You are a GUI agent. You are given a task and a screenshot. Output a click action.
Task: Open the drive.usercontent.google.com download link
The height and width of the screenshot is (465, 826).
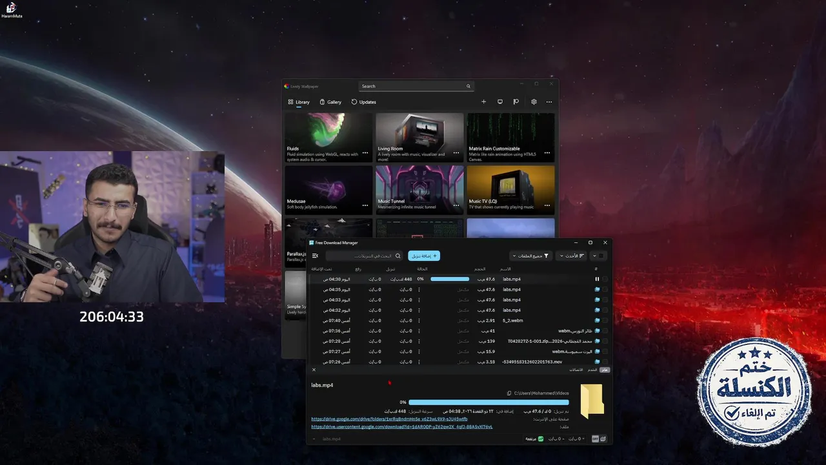tap(401, 427)
